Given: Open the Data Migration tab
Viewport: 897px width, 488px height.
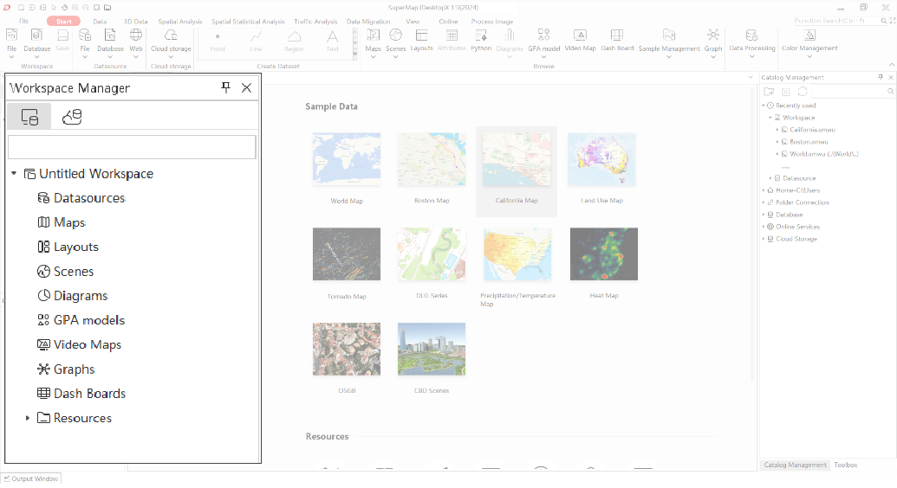Looking at the screenshot, I should (x=368, y=21).
